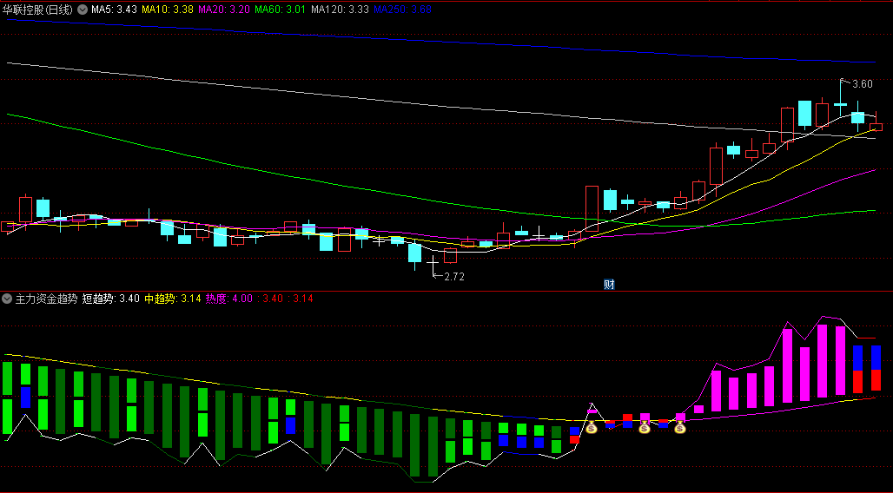Click the last money bag signal icon
This screenshot has height=493, width=893.
[679, 427]
